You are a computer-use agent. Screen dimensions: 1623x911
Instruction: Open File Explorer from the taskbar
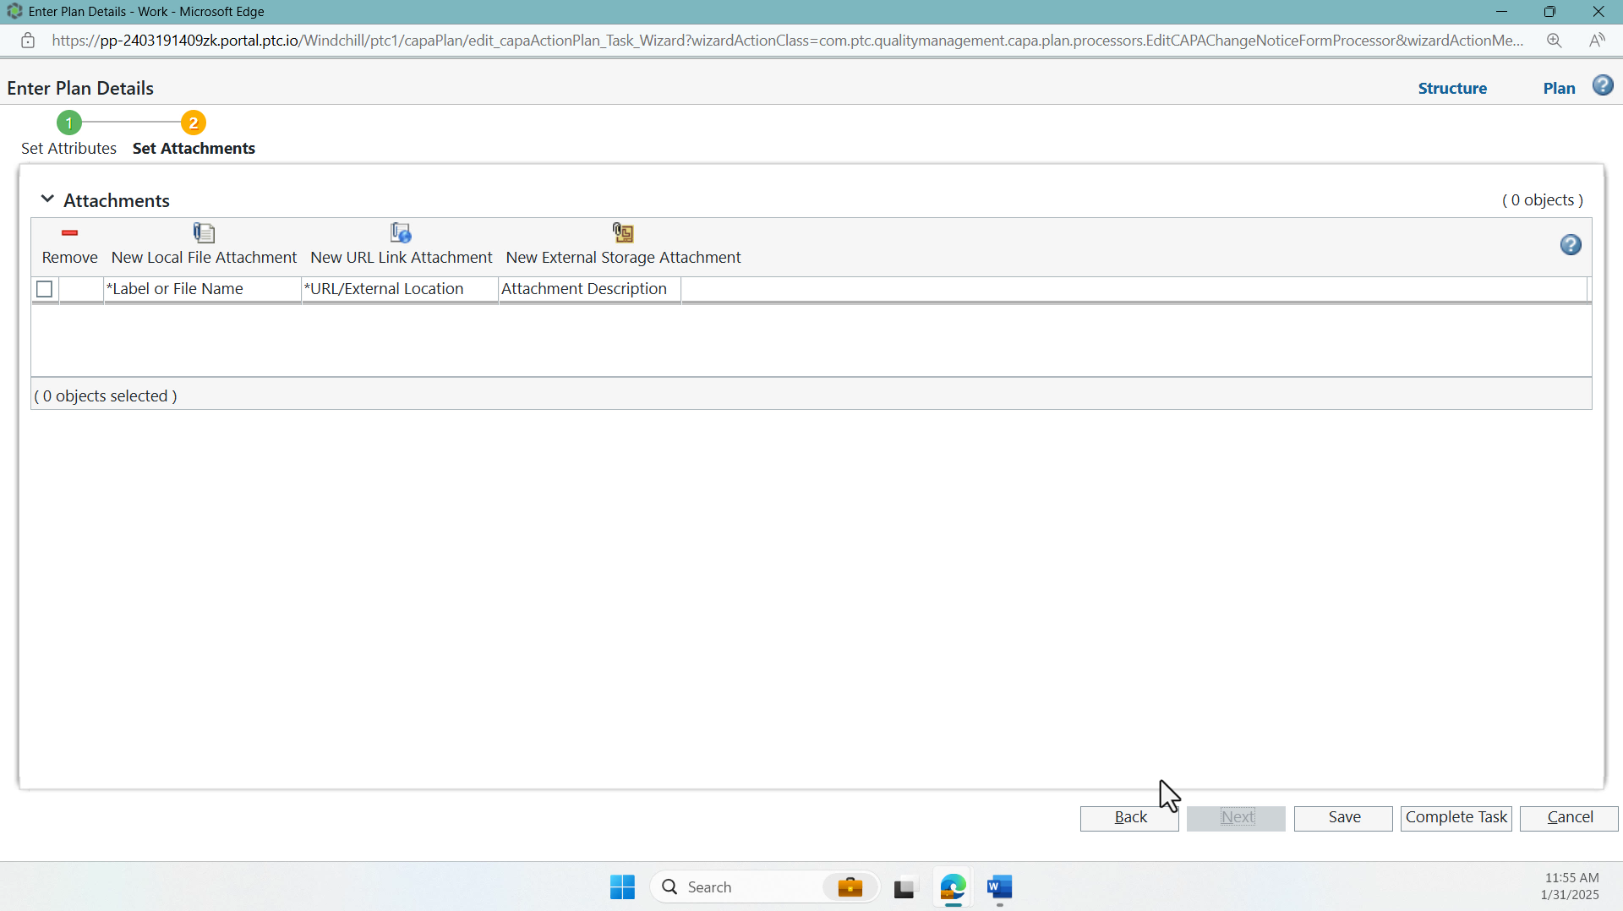(x=904, y=886)
